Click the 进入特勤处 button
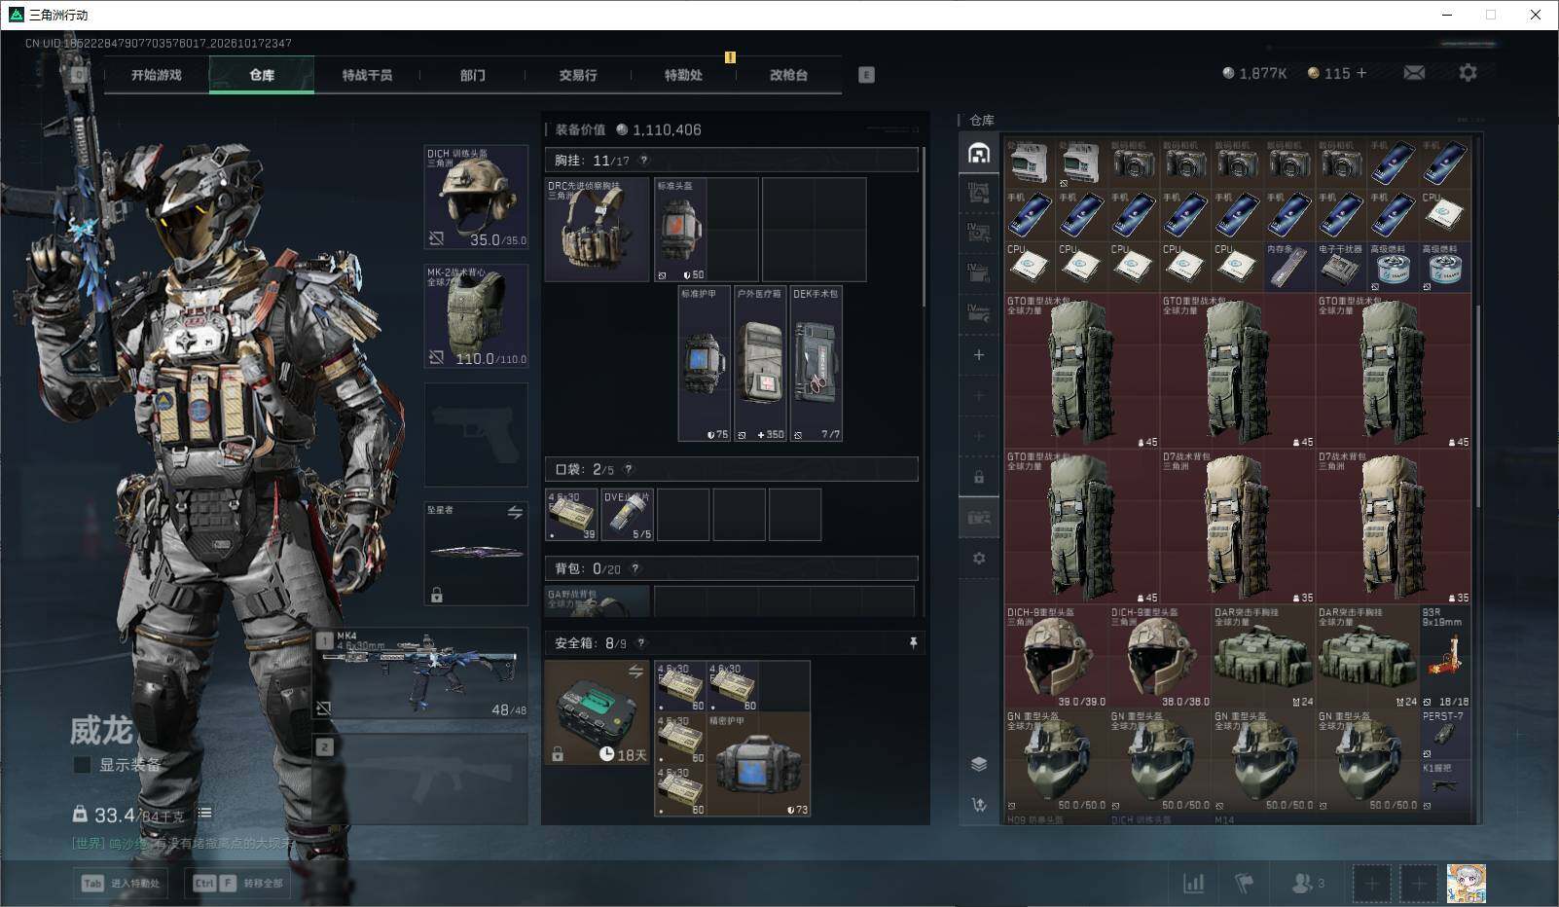Screen dimensions: 1559x907 click(121, 884)
